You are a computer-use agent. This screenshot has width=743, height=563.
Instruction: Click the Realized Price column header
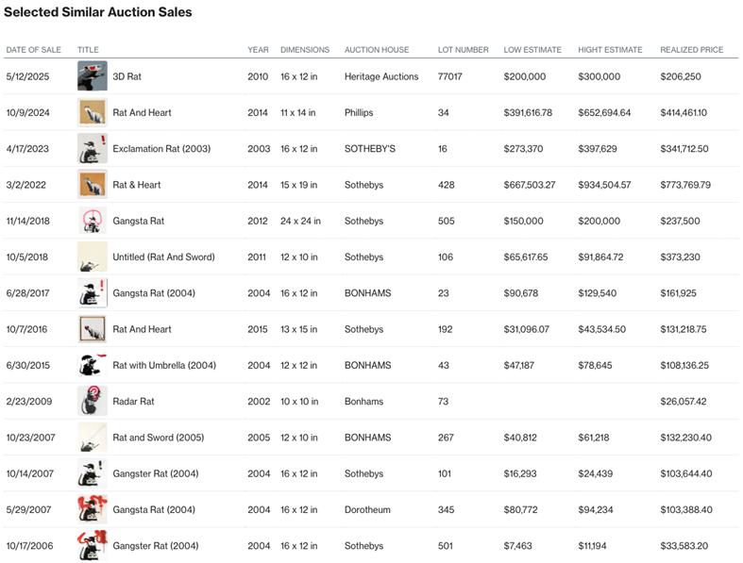pos(691,50)
